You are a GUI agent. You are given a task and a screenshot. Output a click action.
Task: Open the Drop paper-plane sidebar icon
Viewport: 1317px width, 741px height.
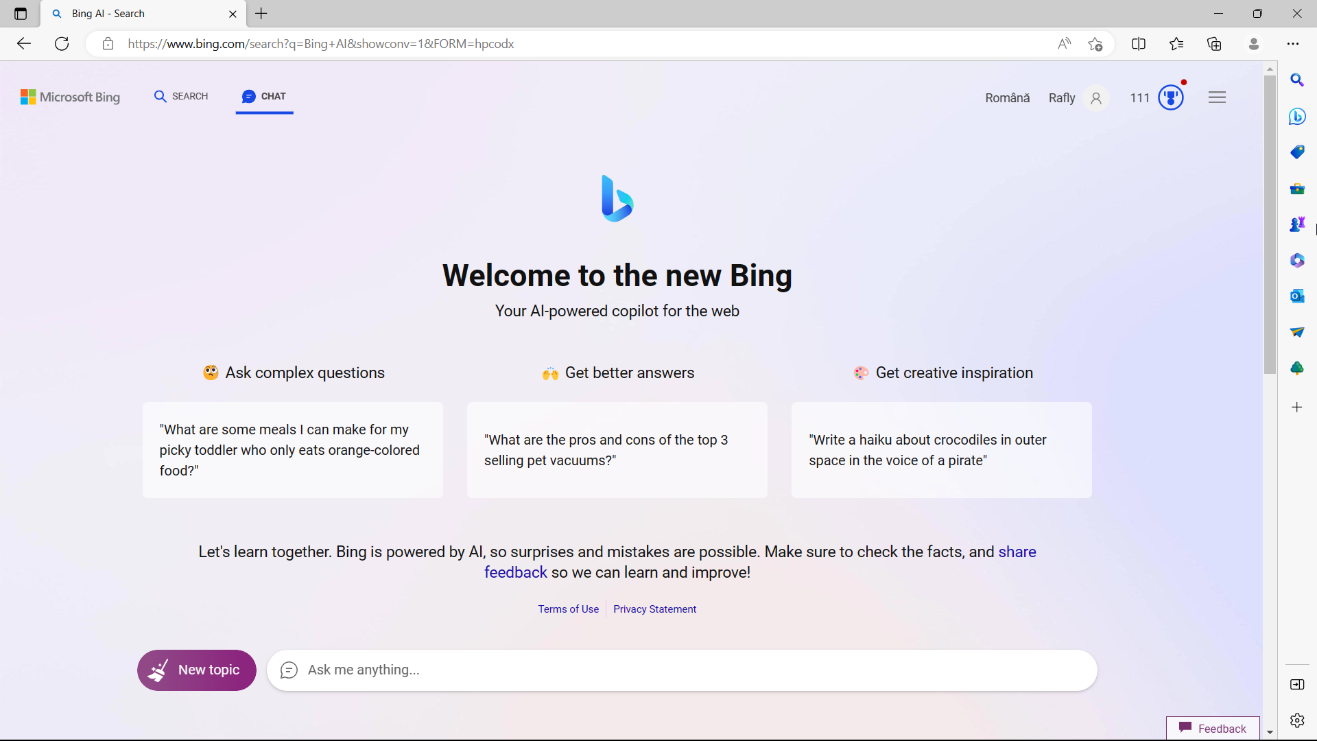tap(1296, 332)
